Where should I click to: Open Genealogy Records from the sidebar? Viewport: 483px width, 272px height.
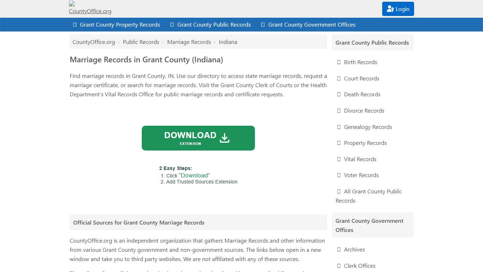click(368, 127)
